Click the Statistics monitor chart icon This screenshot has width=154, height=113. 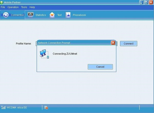(31, 15)
